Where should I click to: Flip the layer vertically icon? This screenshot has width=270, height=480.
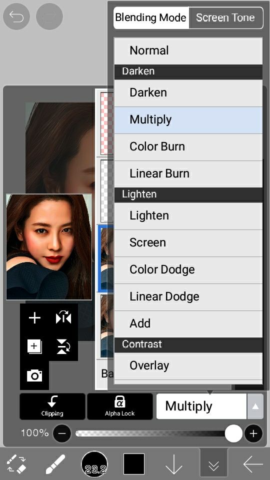(x=63, y=346)
